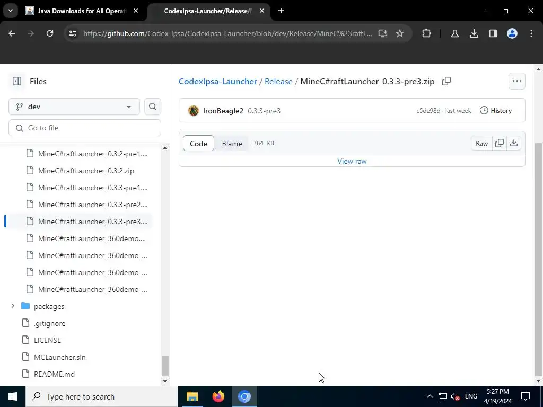The image size is (543, 407).
Task: Open the packages folder
Action: [x=49, y=306]
